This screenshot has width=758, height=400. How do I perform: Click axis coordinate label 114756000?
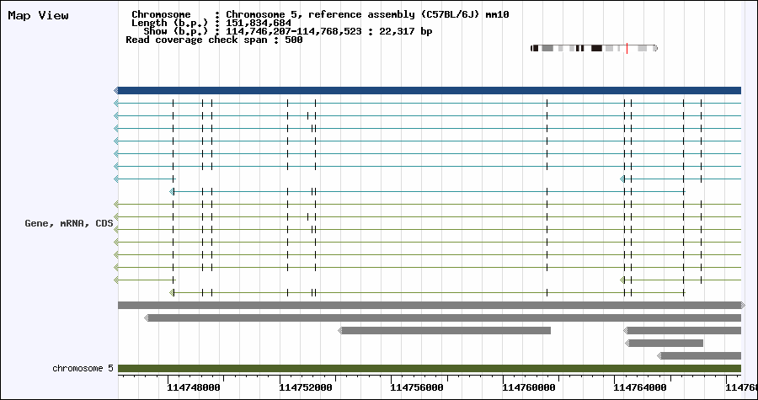[x=417, y=387]
